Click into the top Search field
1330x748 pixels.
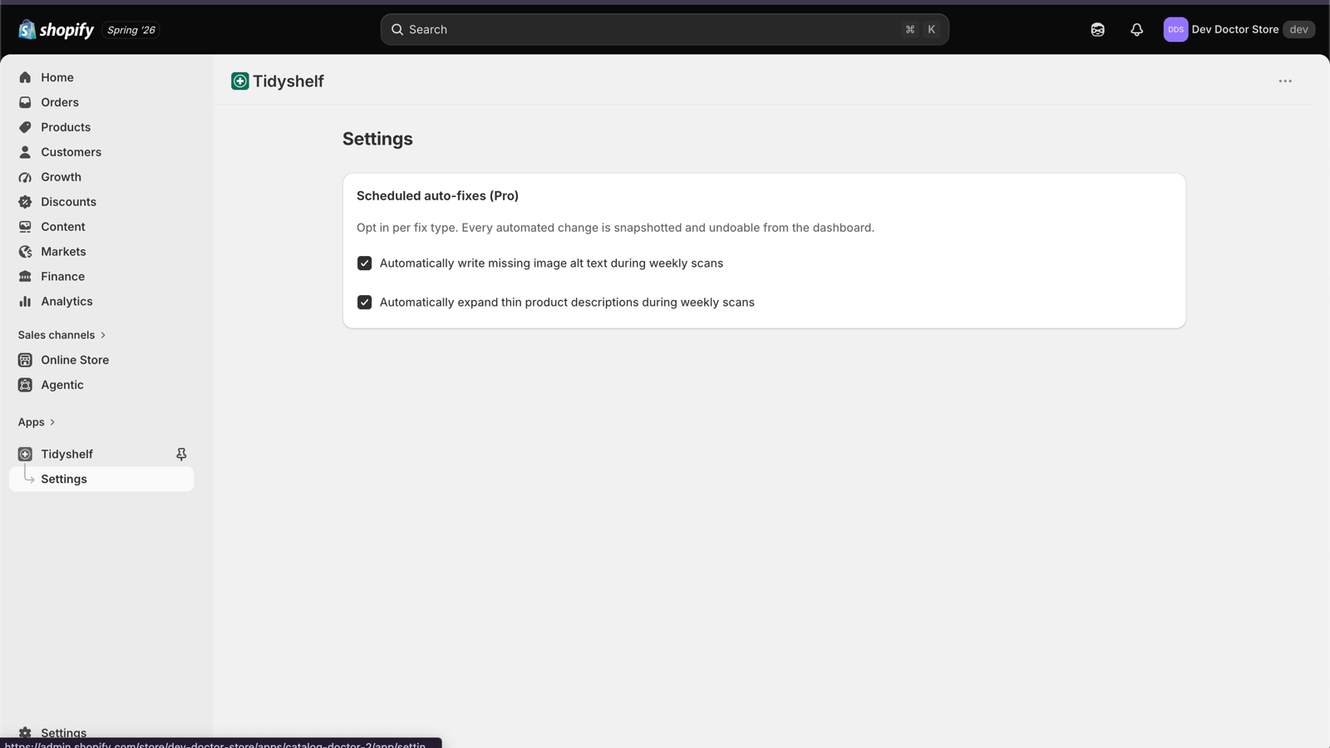[x=664, y=30]
